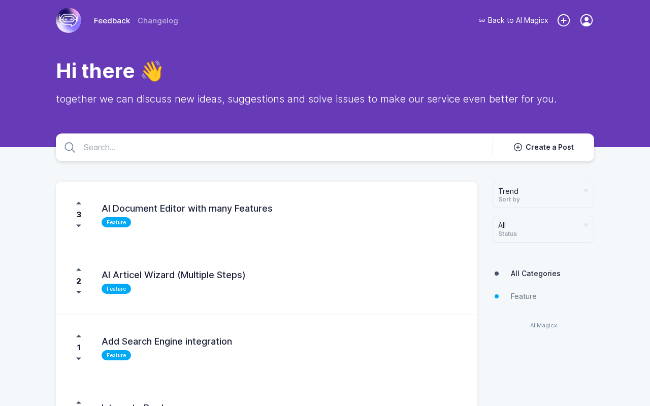This screenshot has width=650, height=406.
Task: Click the search magnifier icon
Action: 70,148
